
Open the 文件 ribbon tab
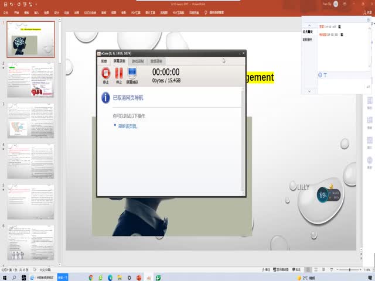coord(6,12)
